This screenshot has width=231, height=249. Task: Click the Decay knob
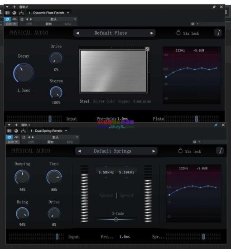click(24, 73)
